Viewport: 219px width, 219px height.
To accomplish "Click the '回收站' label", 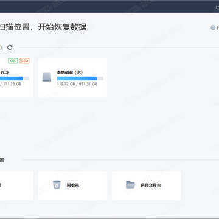I will pos(73,185).
